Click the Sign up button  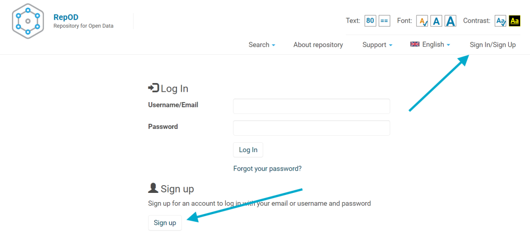[165, 223]
